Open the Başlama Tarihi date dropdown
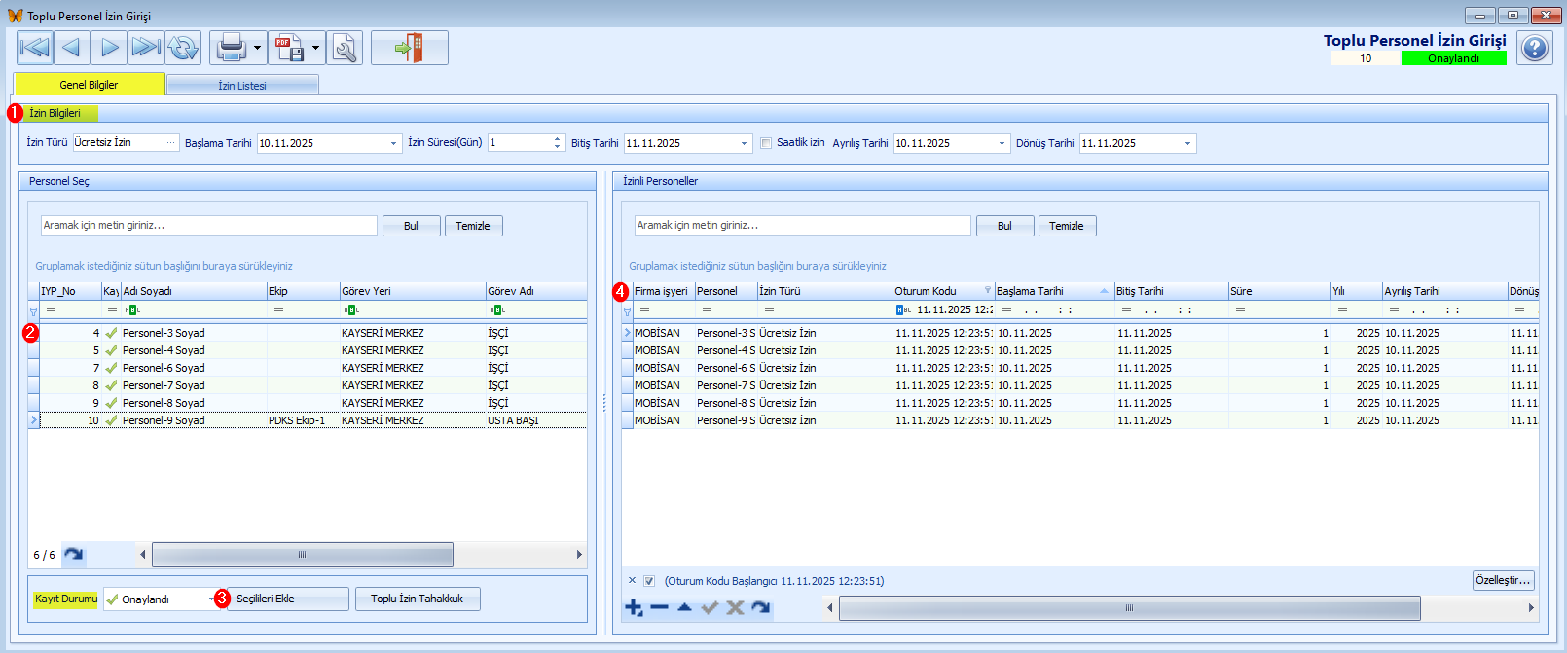This screenshot has height=653, width=1567. [x=394, y=144]
